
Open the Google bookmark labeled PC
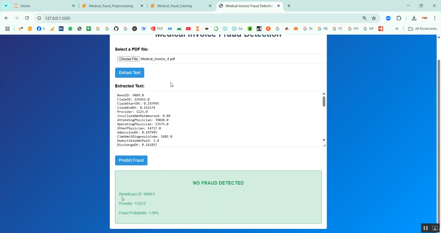(x=338, y=29)
